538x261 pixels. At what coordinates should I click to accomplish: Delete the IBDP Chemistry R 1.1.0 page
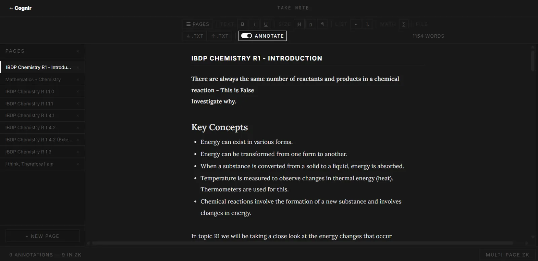[78, 92]
